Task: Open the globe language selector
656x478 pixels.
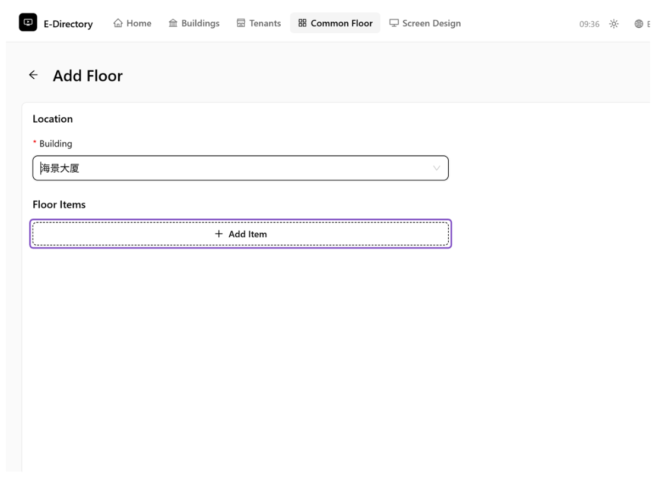Action: pos(638,24)
